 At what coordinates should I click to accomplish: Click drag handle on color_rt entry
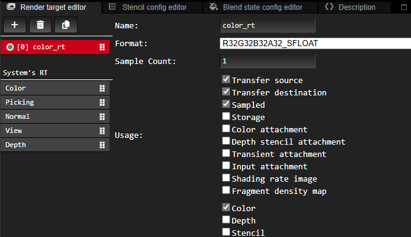point(102,47)
